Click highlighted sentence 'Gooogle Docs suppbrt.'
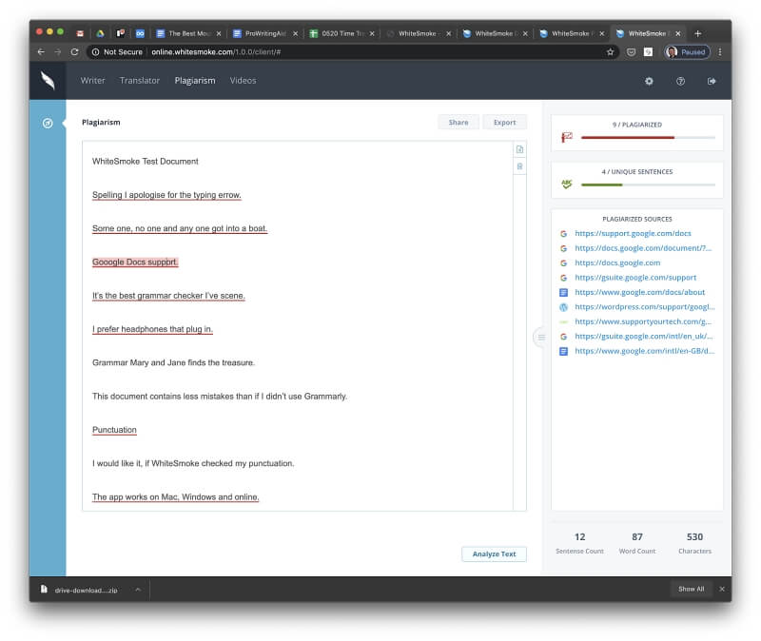Screen dimensions: 761x641 135,262
